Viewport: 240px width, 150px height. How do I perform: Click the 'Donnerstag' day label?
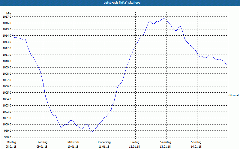[x=103, y=142]
